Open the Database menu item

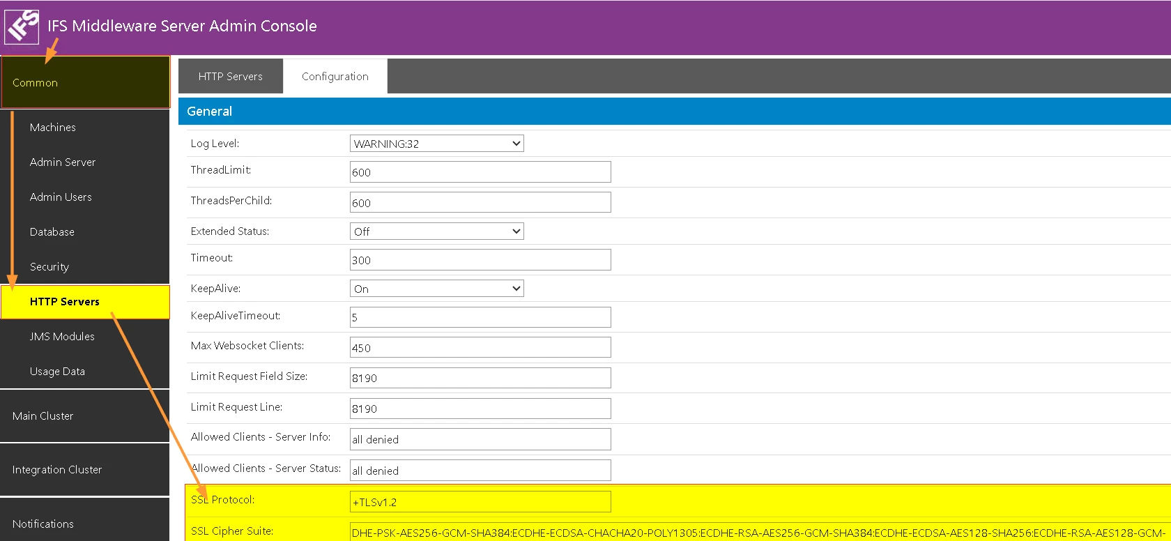point(52,232)
